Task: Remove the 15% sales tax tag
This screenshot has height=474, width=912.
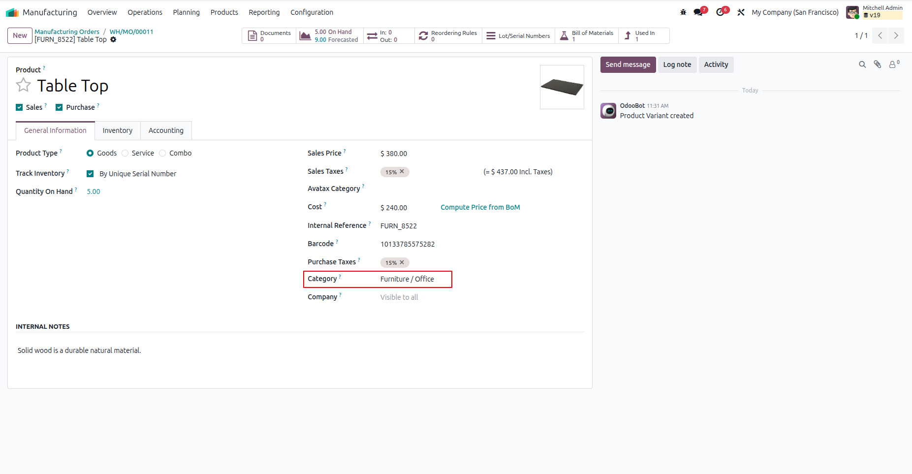Action: pyautogui.click(x=402, y=171)
